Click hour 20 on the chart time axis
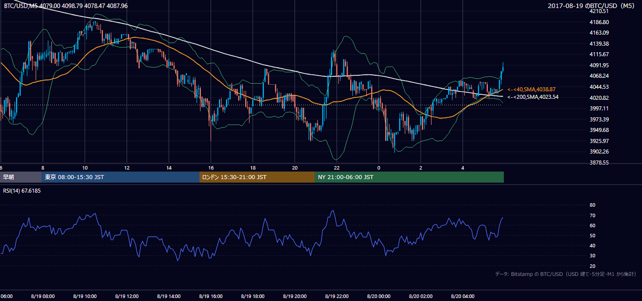642x301 pixels. 295,168
